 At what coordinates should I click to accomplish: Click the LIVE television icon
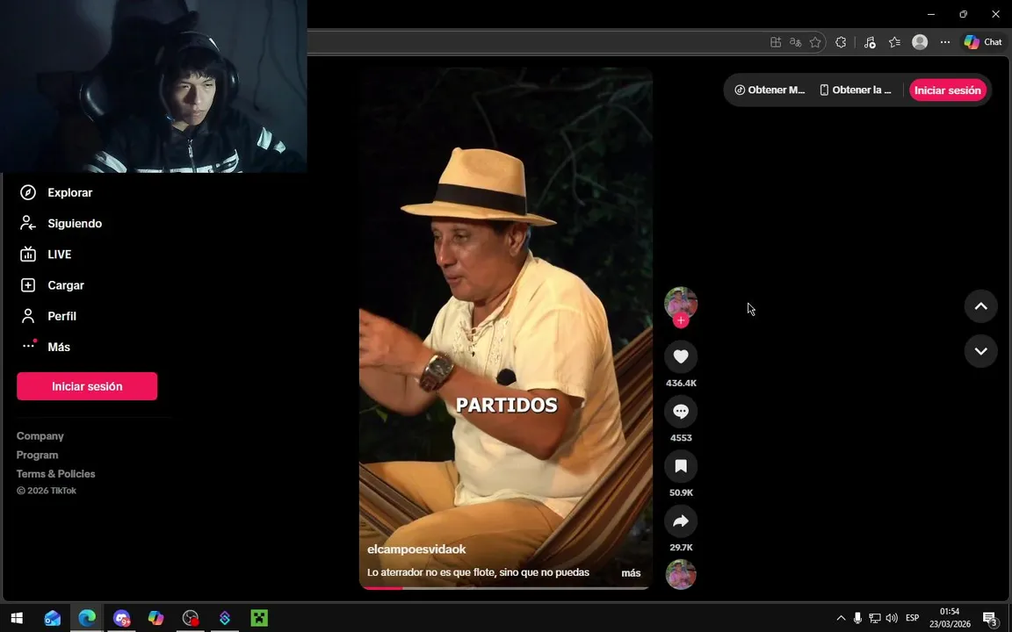28,254
